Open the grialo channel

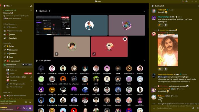(x=12, y=46)
